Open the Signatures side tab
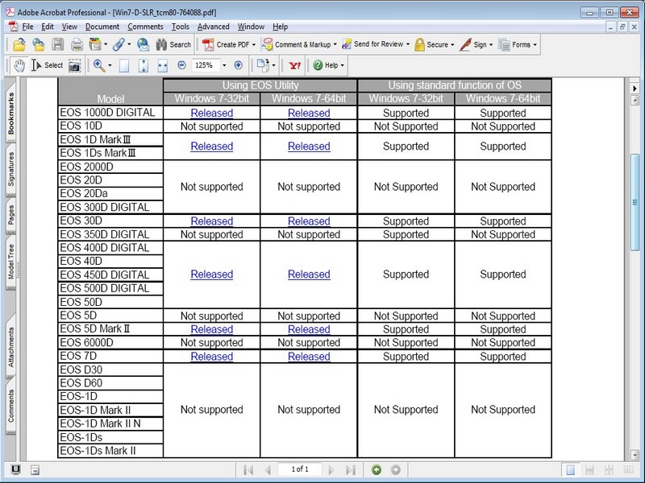 click(x=10, y=169)
